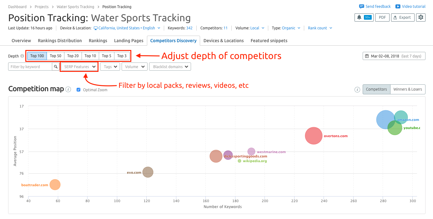Toggle the Optimal Zoom checkbox
Image resolution: width=433 pixels, height=219 pixels.
tap(78, 90)
